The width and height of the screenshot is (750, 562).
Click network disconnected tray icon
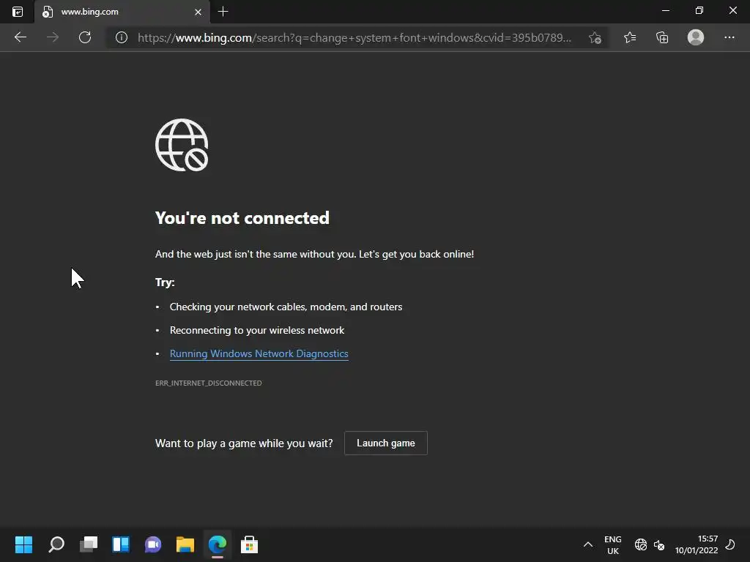(x=640, y=544)
